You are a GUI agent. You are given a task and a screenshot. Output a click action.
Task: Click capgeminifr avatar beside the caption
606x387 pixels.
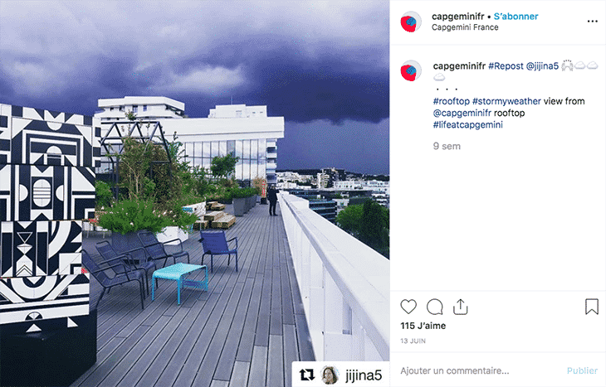[x=410, y=70]
